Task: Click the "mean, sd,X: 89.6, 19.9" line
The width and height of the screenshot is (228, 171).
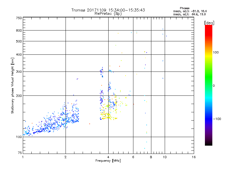Action: (189, 14)
